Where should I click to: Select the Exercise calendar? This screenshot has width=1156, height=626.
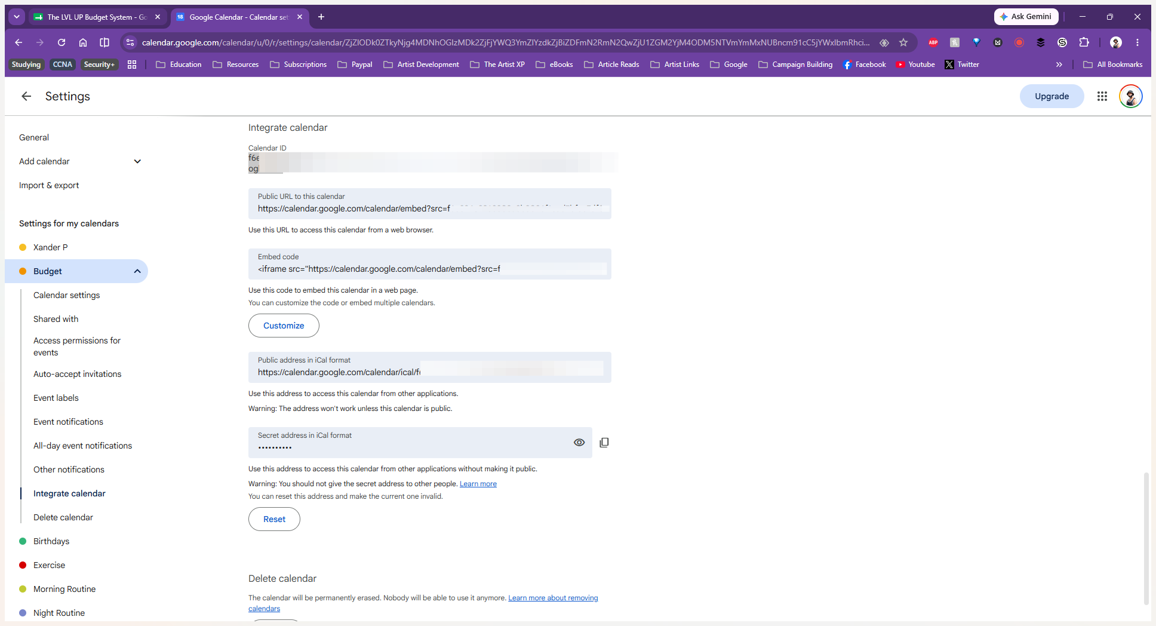pos(49,565)
